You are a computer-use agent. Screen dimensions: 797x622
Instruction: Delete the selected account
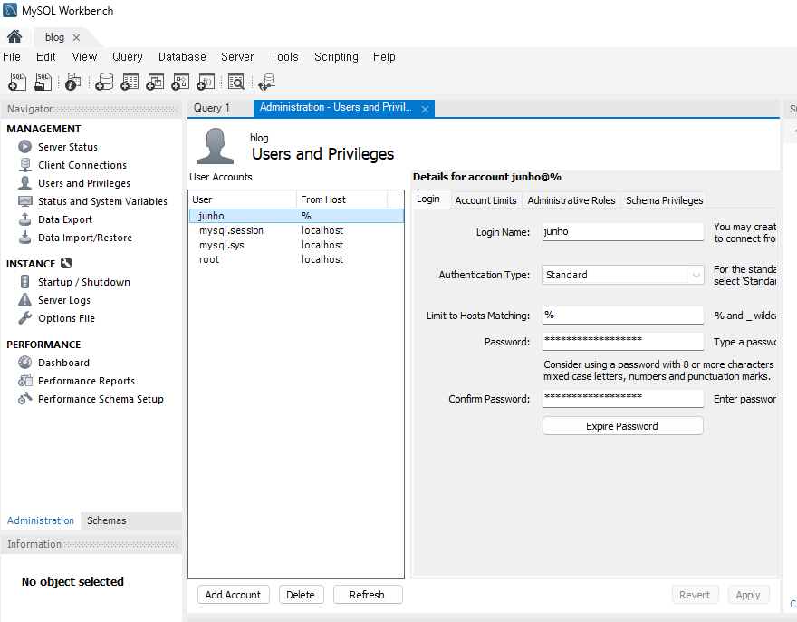tap(301, 595)
